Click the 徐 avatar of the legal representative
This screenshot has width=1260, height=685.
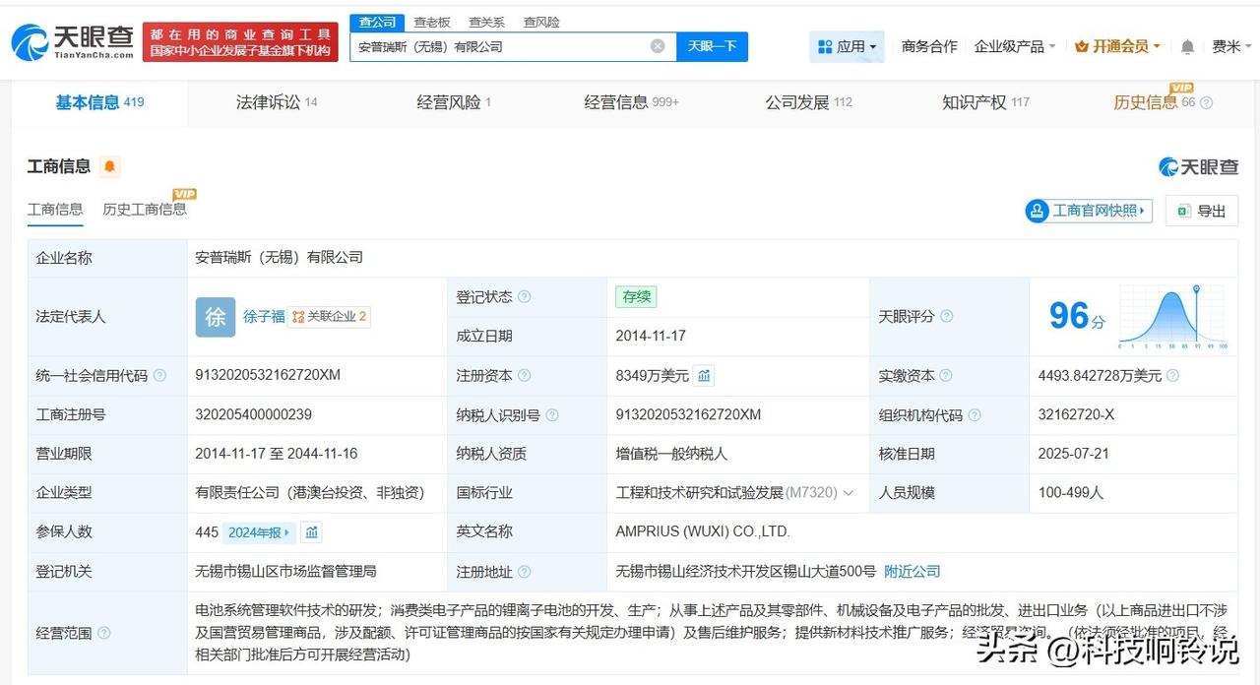pyautogui.click(x=215, y=318)
